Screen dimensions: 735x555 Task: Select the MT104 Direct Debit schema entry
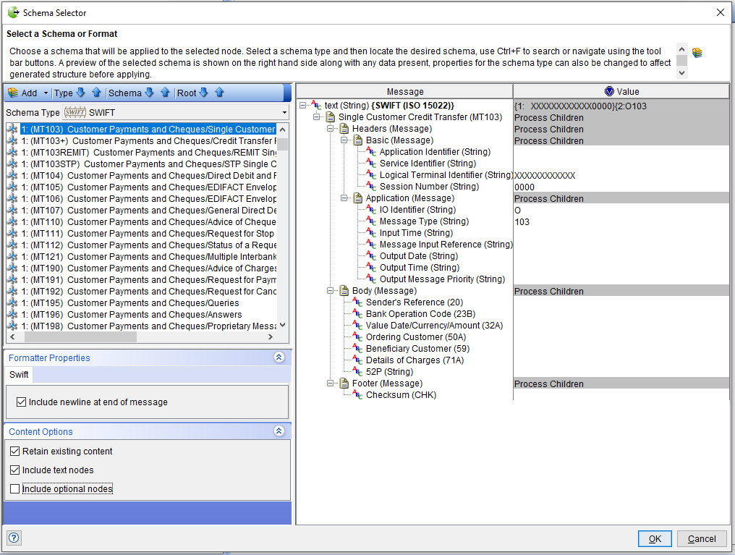tap(145, 176)
